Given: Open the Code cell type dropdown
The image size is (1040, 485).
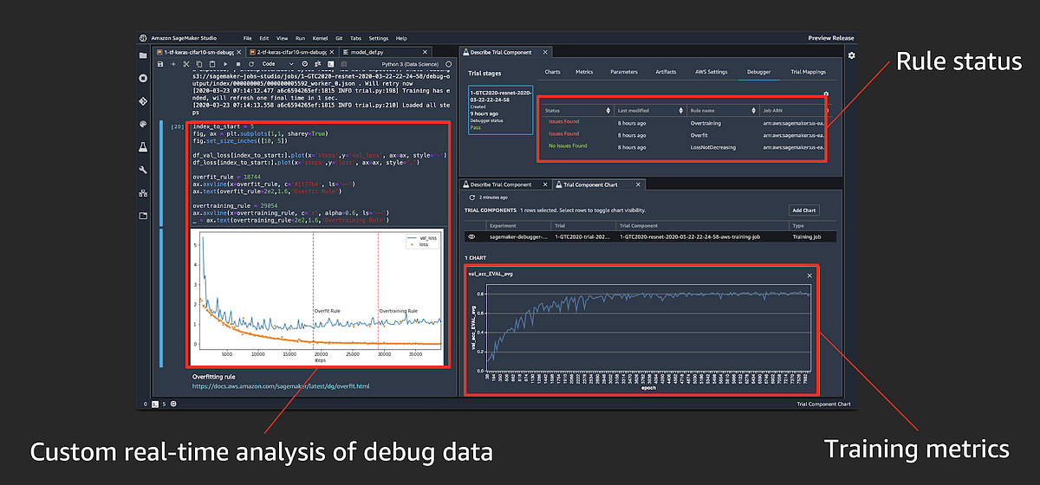Looking at the screenshot, I should 277,64.
